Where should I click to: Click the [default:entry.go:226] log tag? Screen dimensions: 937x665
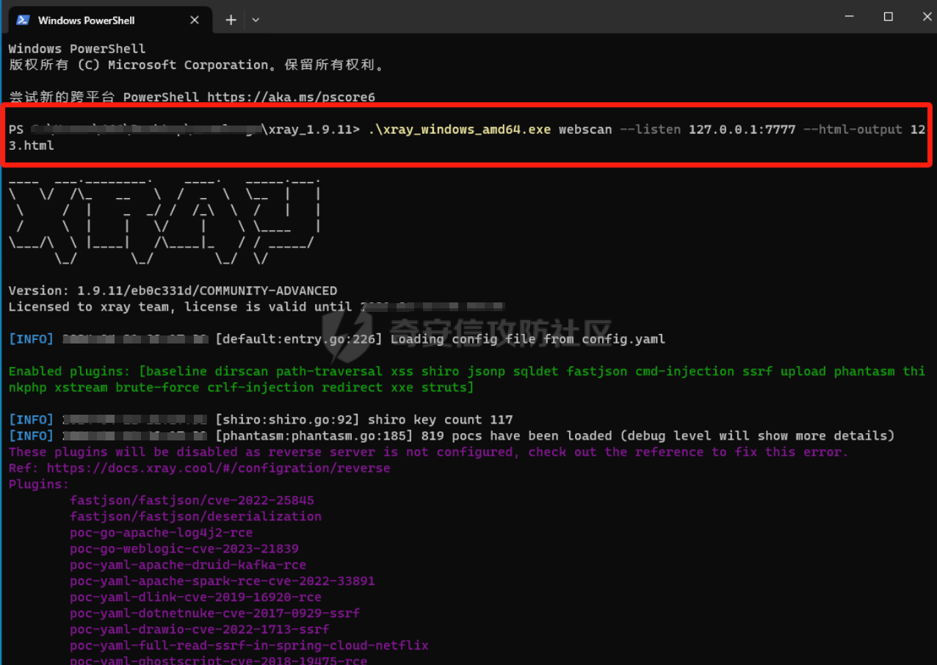(299, 339)
